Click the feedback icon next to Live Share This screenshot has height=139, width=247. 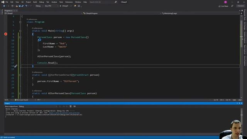pos(232,6)
